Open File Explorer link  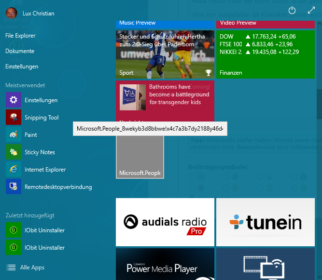pos(20,36)
